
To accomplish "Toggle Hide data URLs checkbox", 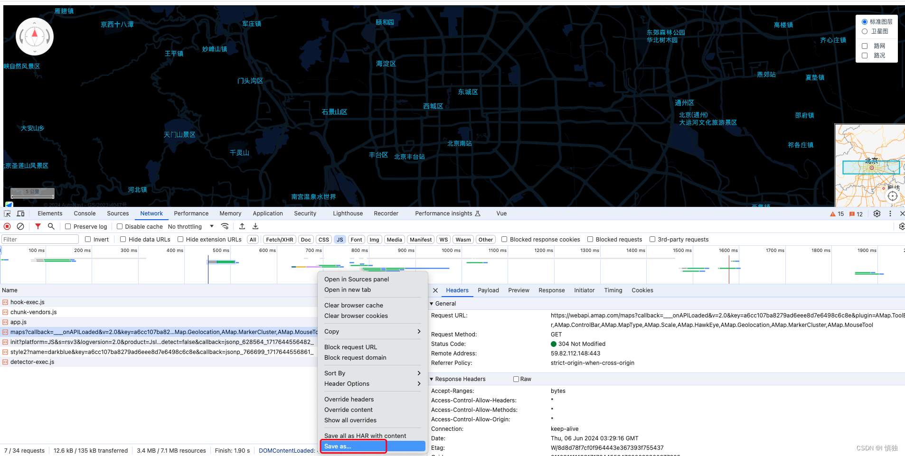I will (123, 239).
